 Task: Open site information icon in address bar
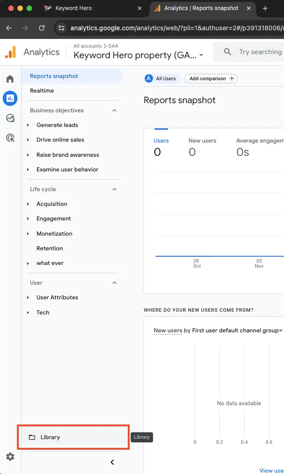point(61,28)
